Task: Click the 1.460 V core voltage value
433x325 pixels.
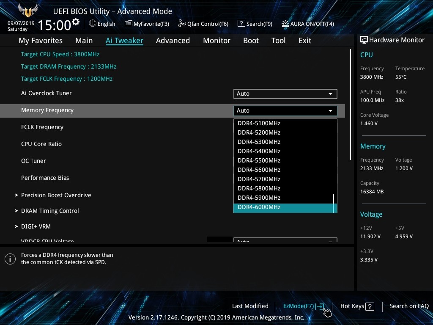Action: click(x=369, y=124)
